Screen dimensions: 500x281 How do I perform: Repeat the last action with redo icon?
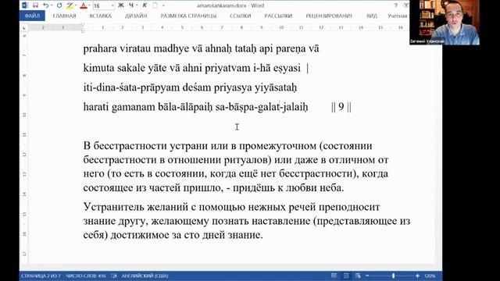click(x=59, y=5)
